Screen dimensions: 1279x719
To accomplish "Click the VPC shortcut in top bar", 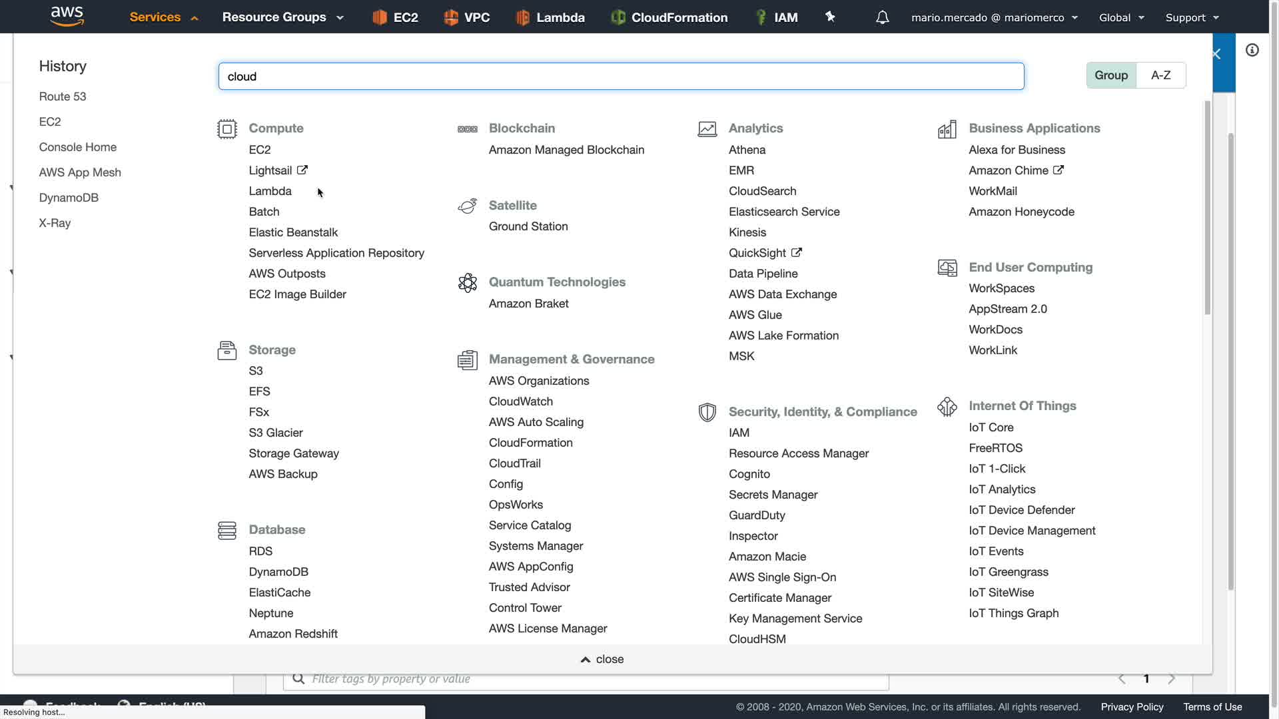I will (x=467, y=17).
